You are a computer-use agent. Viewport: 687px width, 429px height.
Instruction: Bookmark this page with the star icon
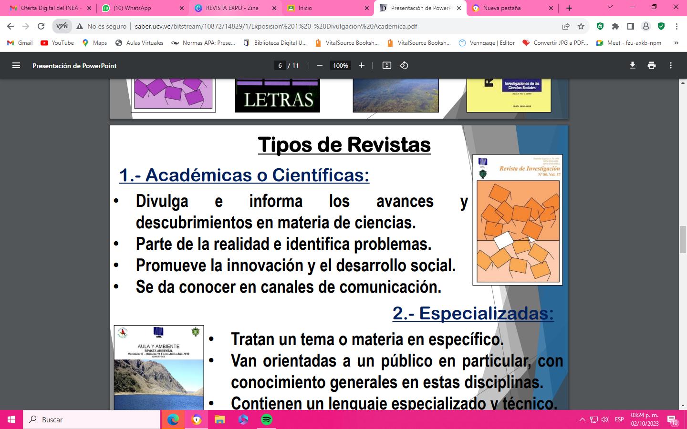(581, 27)
